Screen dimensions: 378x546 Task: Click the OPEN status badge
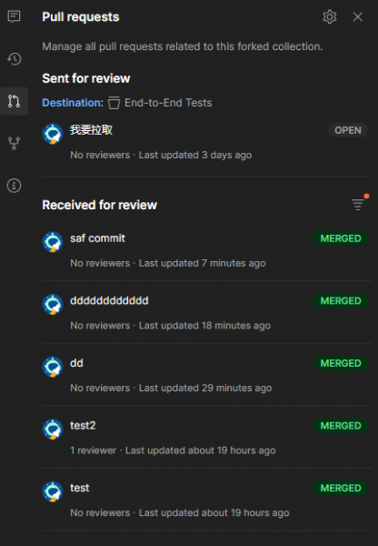click(x=348, y=130)
